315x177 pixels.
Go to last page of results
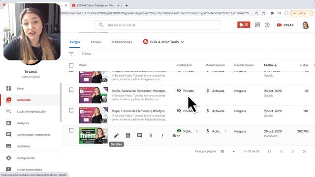click(304, 151)
